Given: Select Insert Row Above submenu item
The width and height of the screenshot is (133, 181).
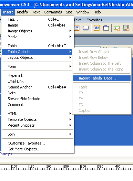Looking at the screenshot, I should tap(102, 52).
